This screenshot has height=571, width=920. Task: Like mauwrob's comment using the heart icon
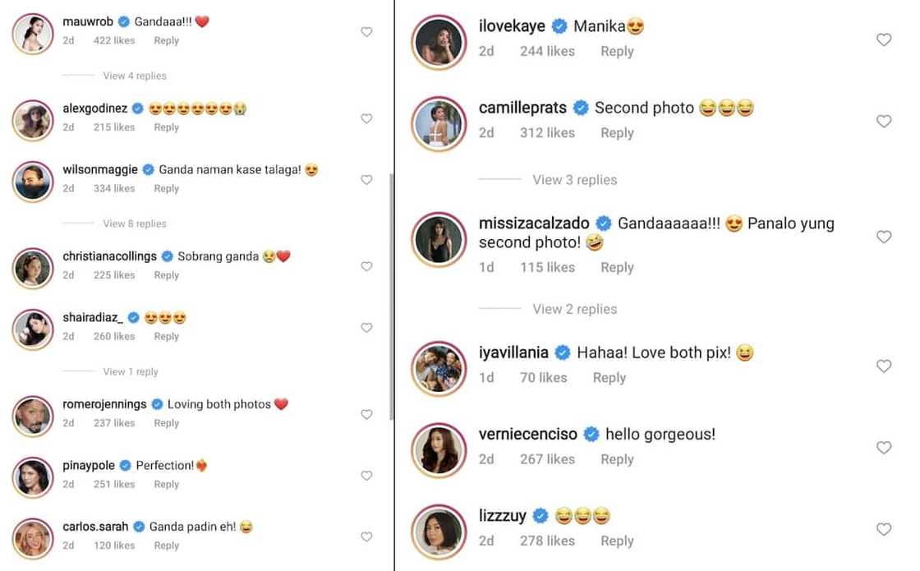[x=366, y=31]
